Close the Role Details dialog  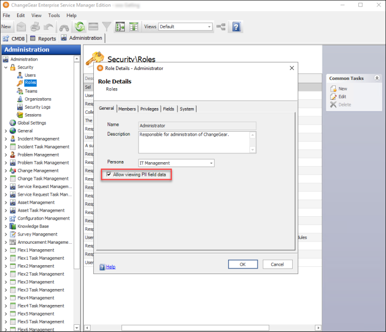pos(292,68)
